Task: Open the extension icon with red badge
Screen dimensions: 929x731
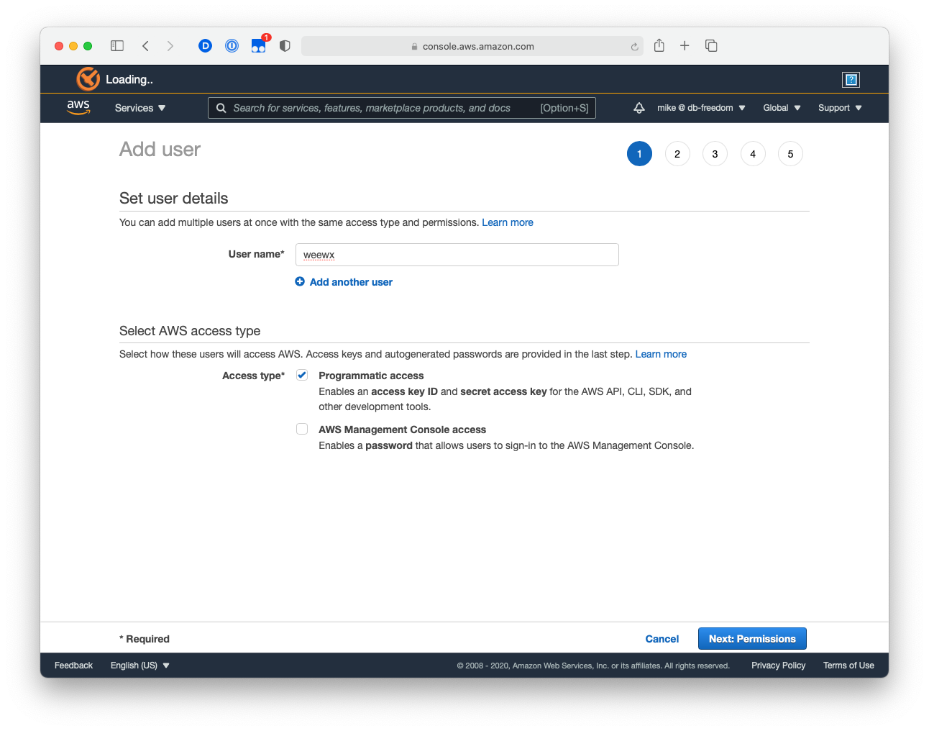Action: pyautogui.click(x=259, y=45)
